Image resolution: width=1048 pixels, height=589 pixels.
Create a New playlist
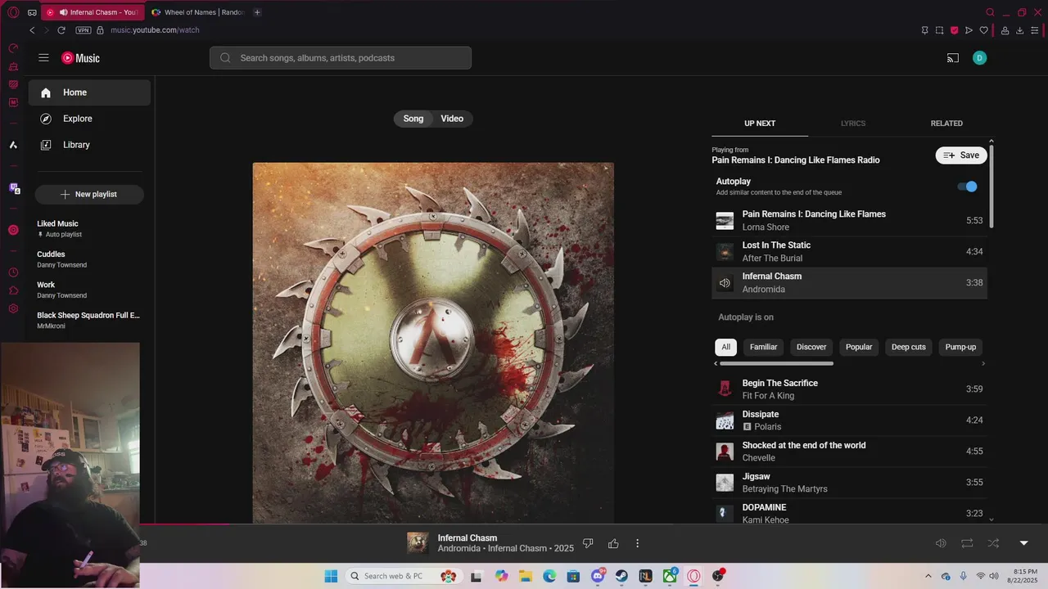(x=89, y=195)
